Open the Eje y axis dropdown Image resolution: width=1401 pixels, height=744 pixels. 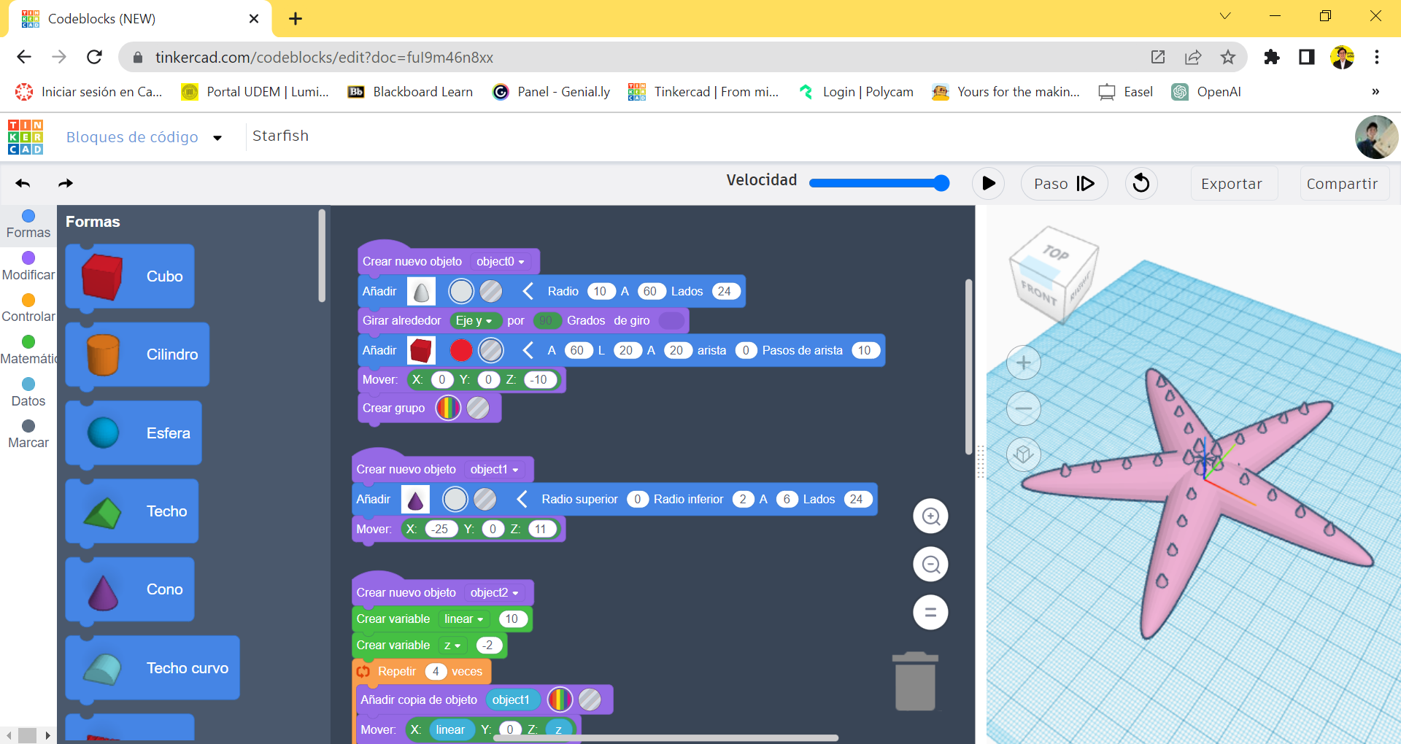tap(475, 320)
